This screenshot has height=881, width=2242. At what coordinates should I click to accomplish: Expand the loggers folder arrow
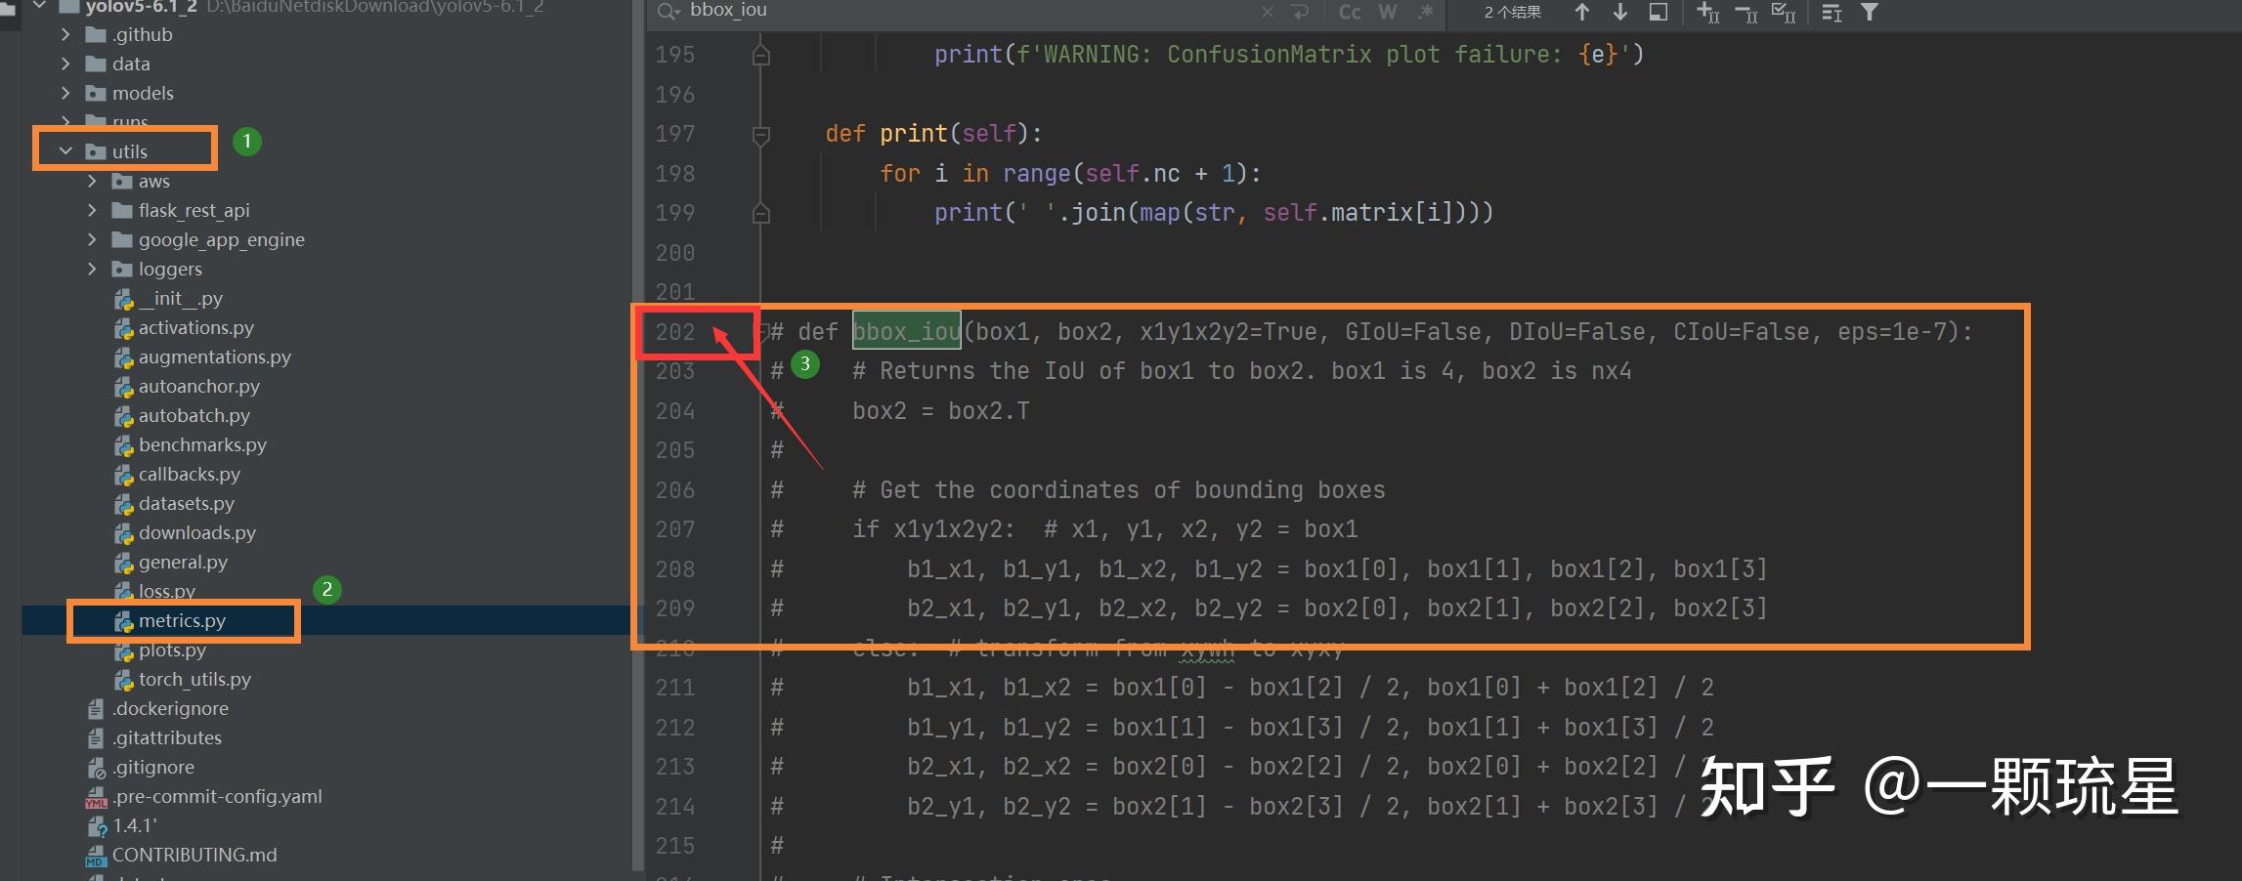[92, 269]
